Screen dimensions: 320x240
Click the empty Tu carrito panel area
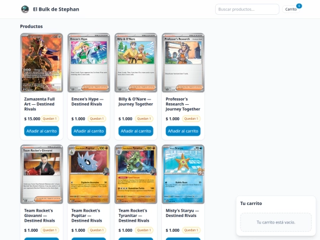[276, 222]
